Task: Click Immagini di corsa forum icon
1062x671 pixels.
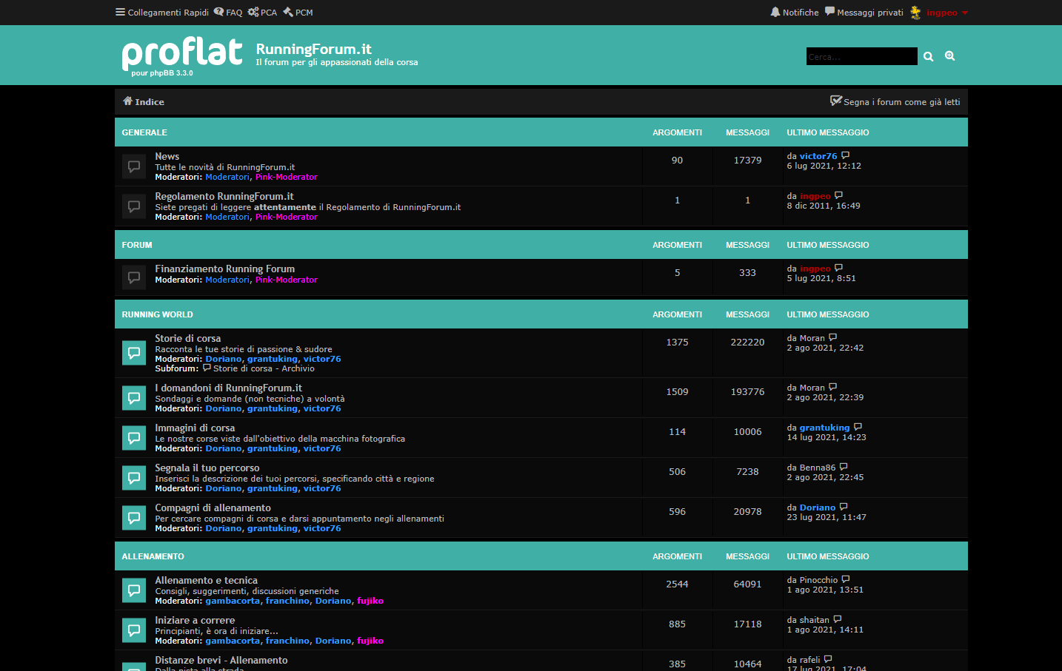Action: [134, 438]
